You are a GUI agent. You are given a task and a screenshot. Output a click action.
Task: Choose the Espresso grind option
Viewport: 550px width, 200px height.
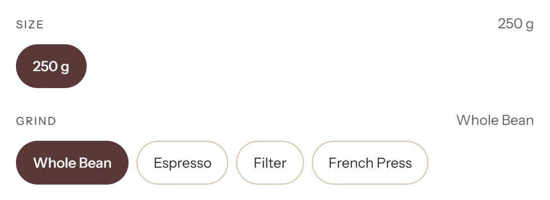pos(182,163)
